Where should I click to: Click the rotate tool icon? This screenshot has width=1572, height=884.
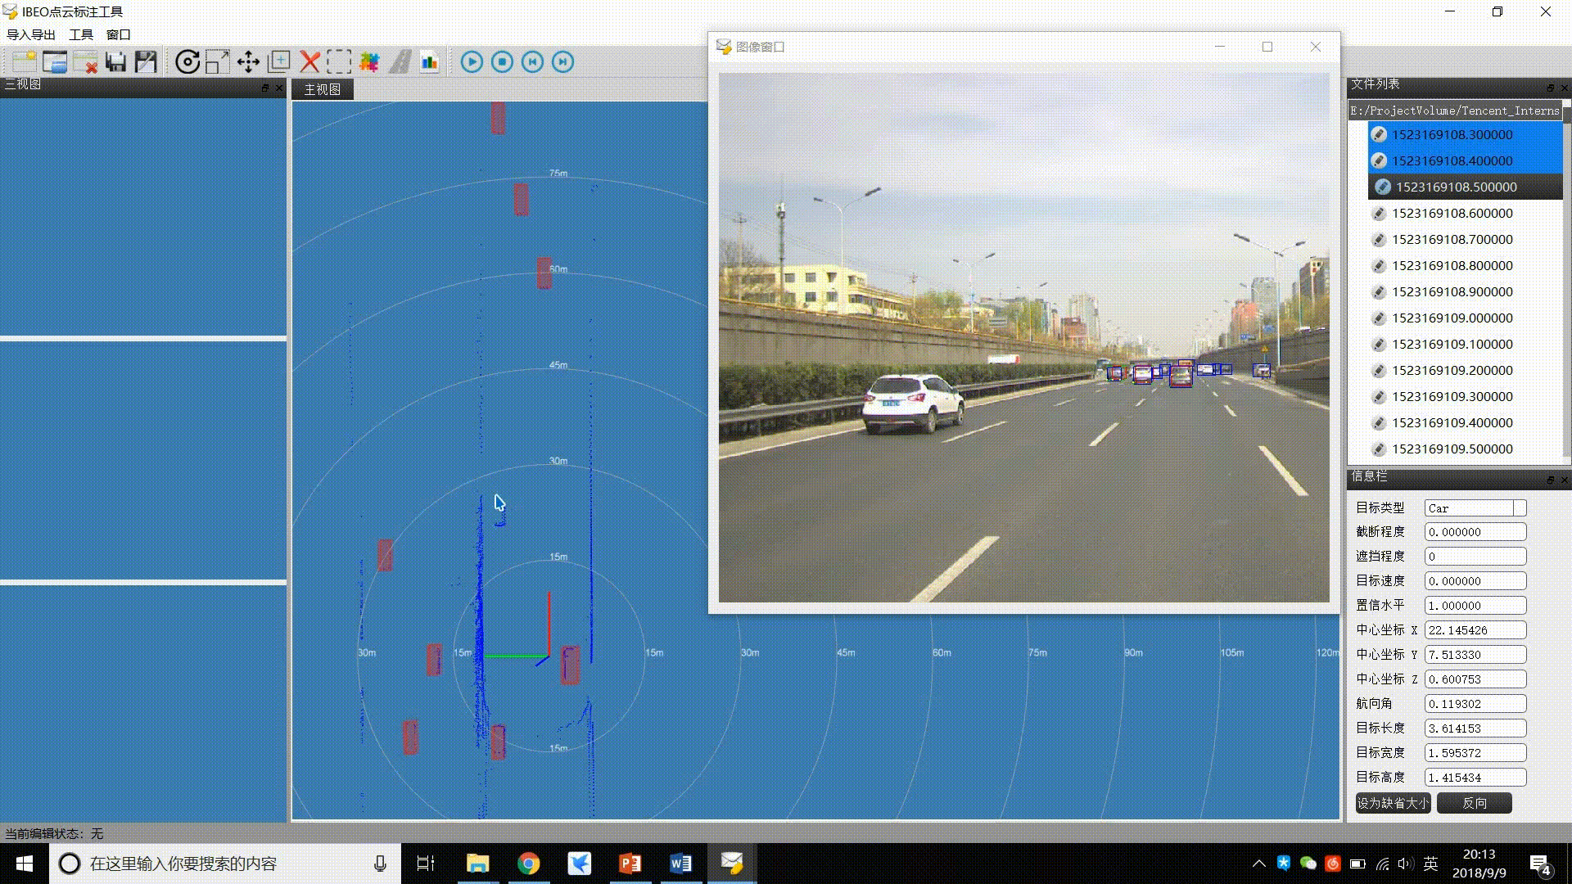pyautogui.click(x=187, y=61)
